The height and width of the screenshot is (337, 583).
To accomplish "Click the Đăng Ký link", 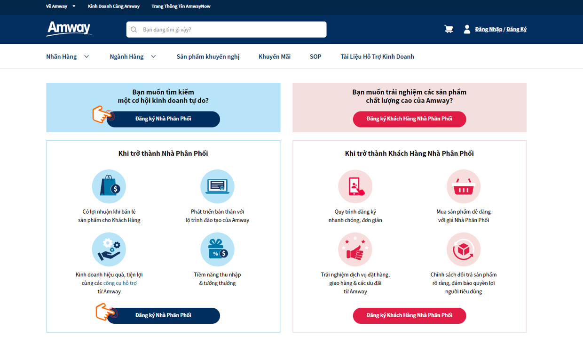I will point(516,29).
